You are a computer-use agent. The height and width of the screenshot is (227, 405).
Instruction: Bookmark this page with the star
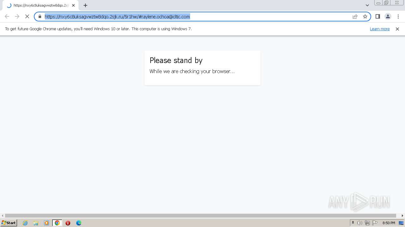click(365, 16)
